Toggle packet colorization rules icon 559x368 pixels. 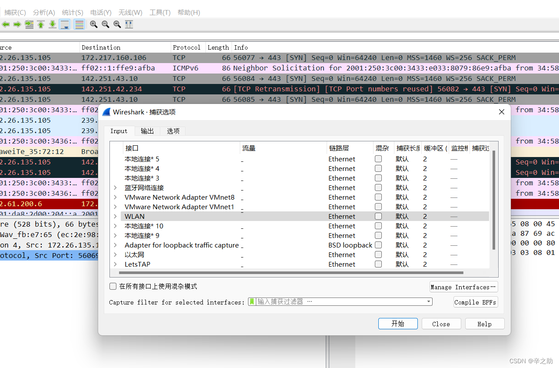79,24
